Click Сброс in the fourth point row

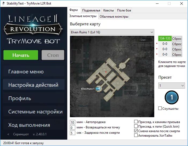pyautogui.click(x=177, y=55)
